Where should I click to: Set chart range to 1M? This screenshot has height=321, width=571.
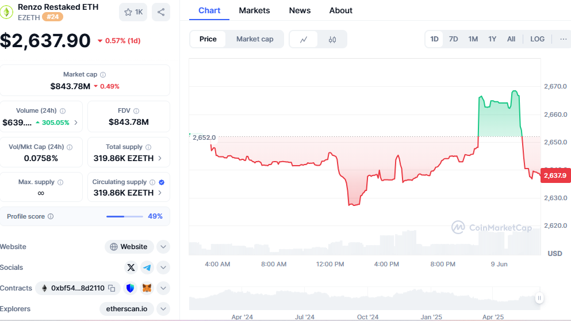coord(473,39)
